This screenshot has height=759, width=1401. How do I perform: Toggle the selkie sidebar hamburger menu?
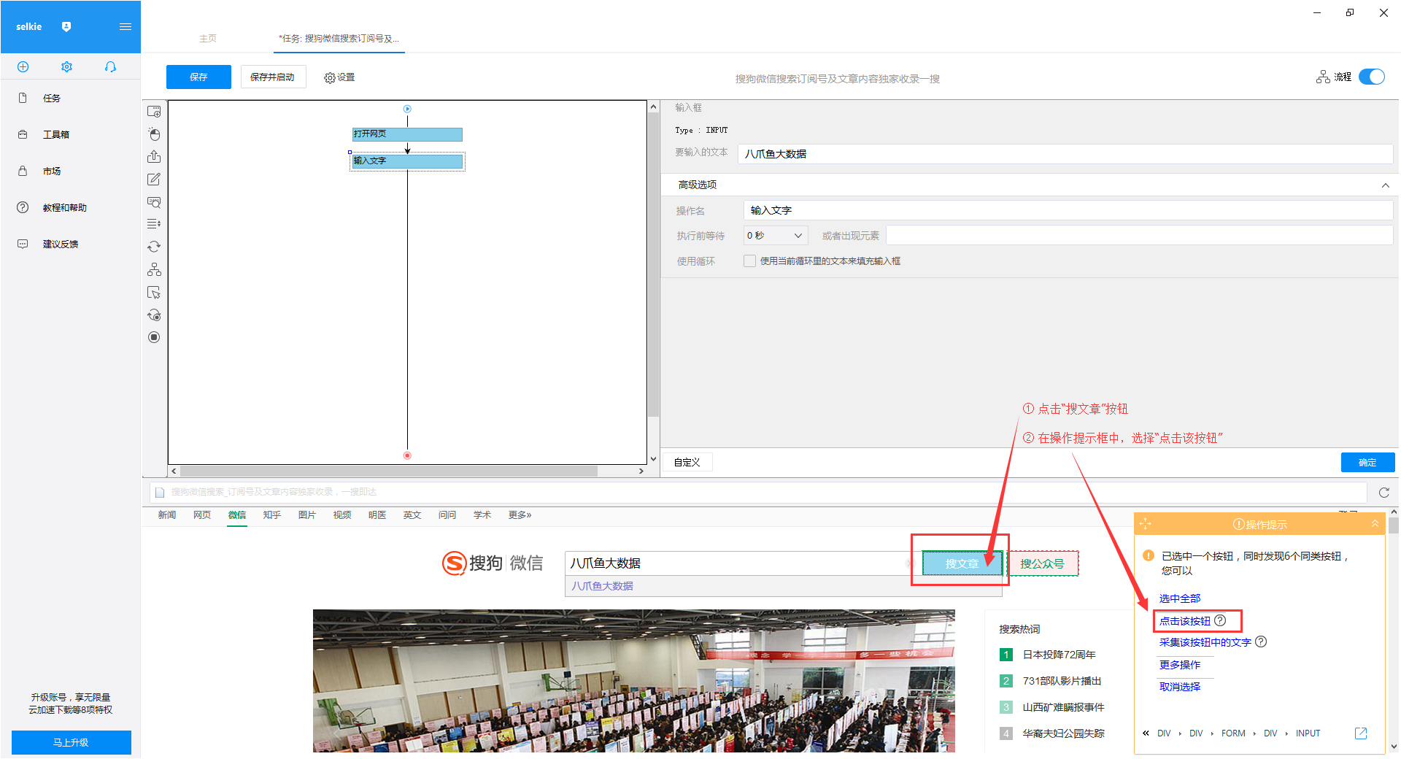click(x=126, y=27)
